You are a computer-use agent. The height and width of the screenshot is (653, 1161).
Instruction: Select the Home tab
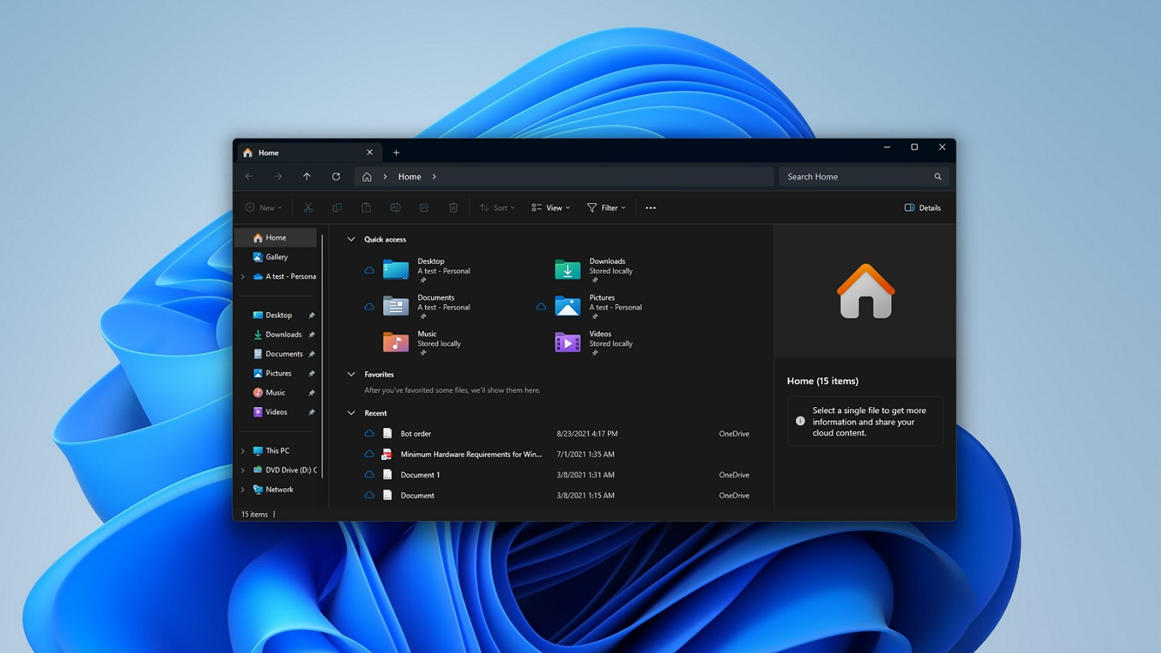[308, 152]
